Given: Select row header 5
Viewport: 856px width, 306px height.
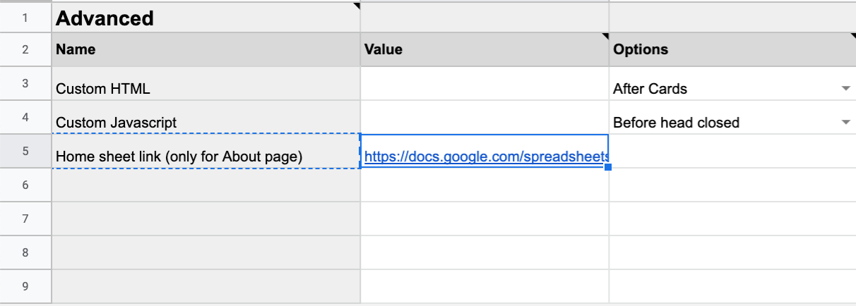Looking at the screenshot, I should pyautogui.click(x=25, y=151).
